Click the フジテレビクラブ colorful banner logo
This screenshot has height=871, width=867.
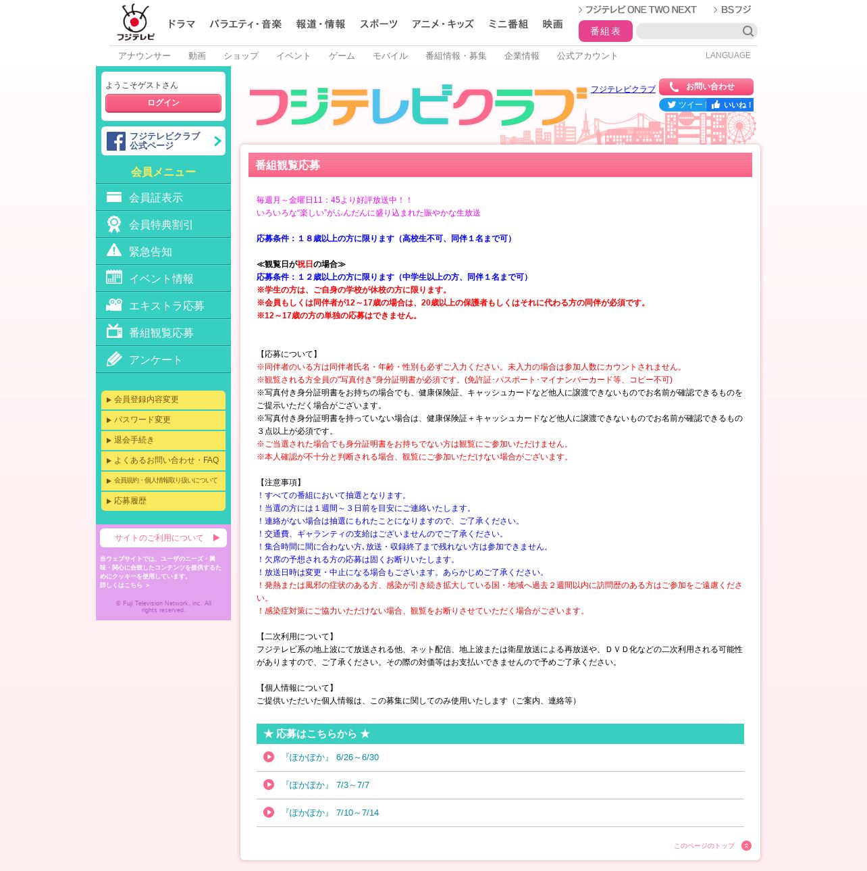click(x=418, y=106)
